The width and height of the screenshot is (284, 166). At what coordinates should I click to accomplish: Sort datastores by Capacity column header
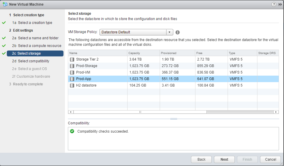coord(143,53)
